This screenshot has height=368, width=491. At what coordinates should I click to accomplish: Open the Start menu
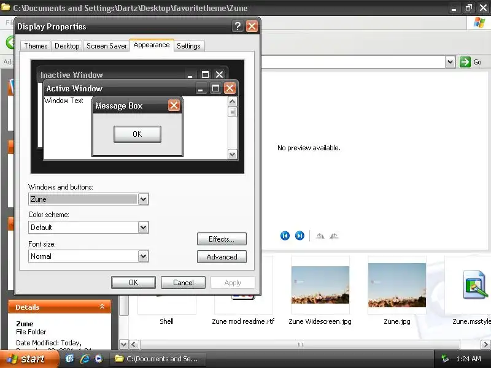29,359
